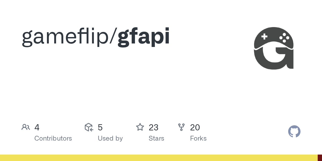Click the GitHub Octocat logo

coord(294,131)
